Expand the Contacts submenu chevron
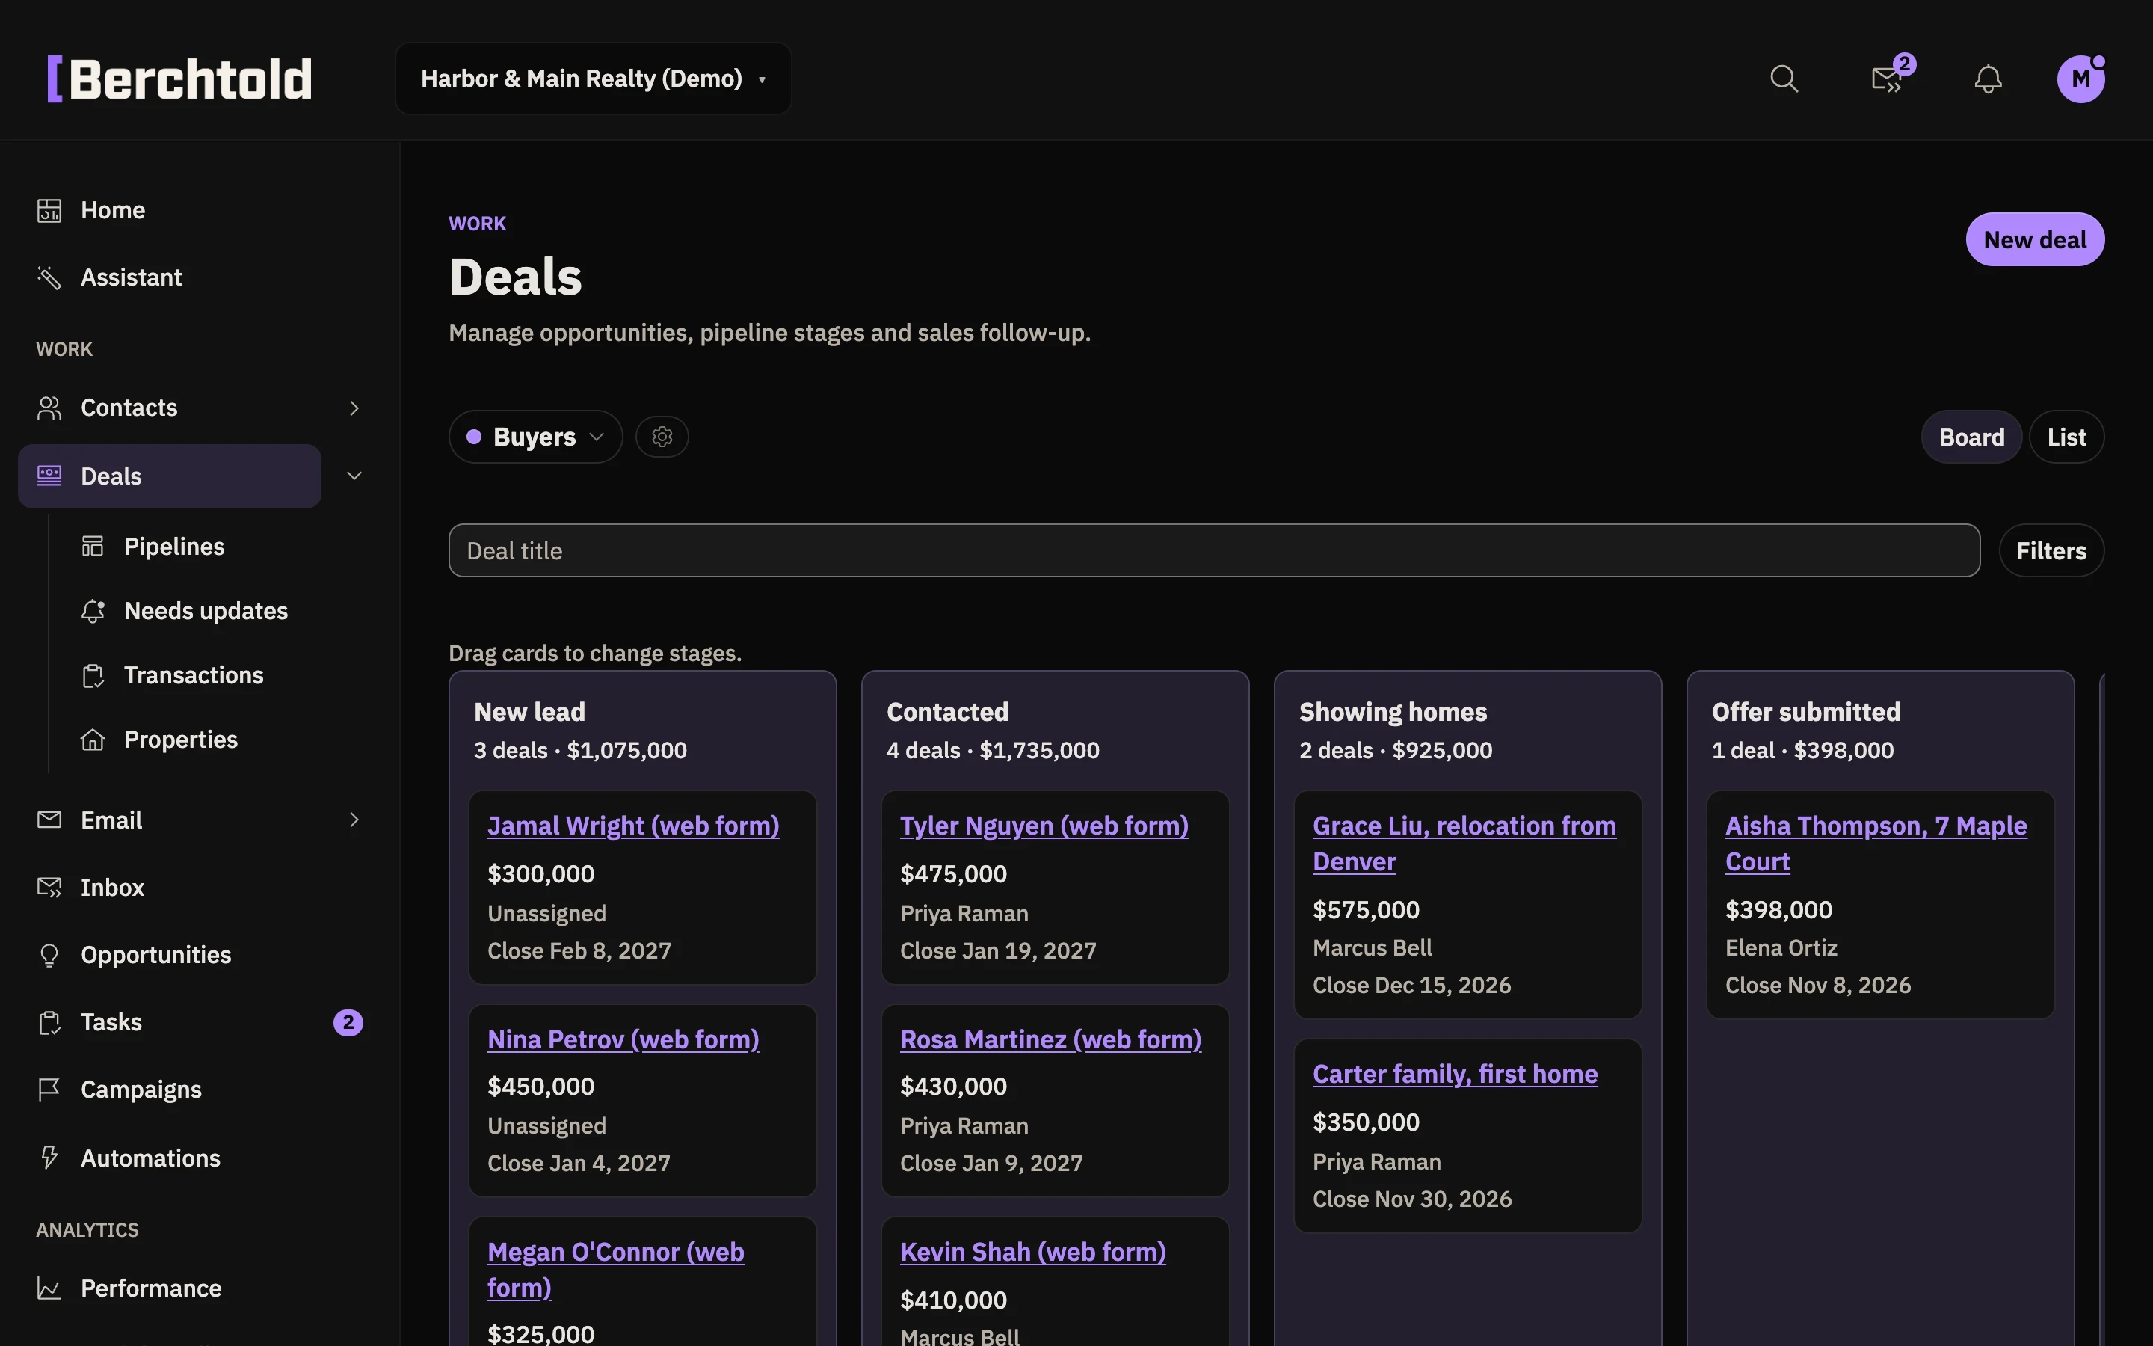The width and height of the screenshot is (2153, 1346). click(354, 408)
